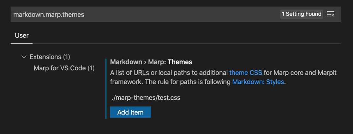
Task: Click the Markdown › Marp: Themes setting title
Action: tap(151, 62)
